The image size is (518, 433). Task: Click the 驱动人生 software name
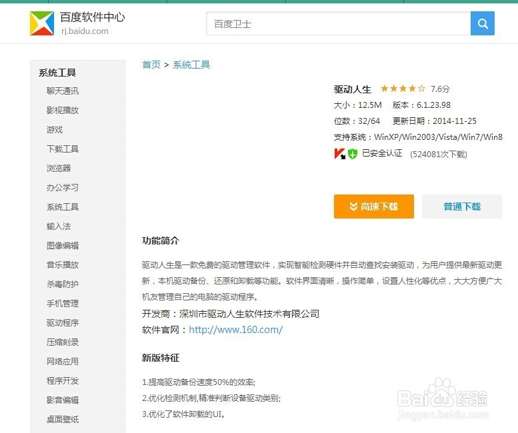352,89
